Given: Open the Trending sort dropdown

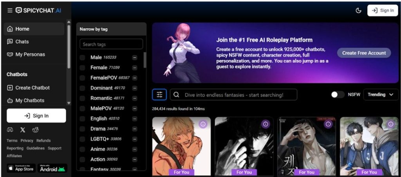Looking at the screenshot, I should [x=381, y=95].
